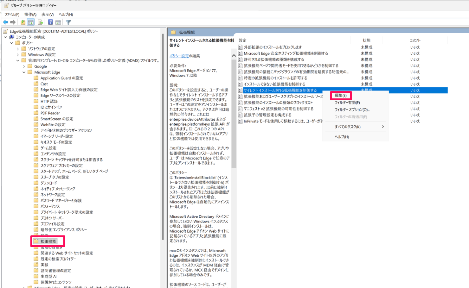Image resolution: width=469 pixels, height=288 pixels.
Task: Toggle the Show/Hide Console Tree toolbar icon
Action: pos(31,22)
